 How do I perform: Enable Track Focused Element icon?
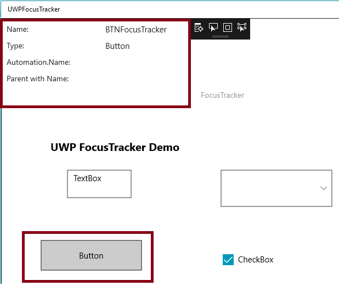point(242,27)
